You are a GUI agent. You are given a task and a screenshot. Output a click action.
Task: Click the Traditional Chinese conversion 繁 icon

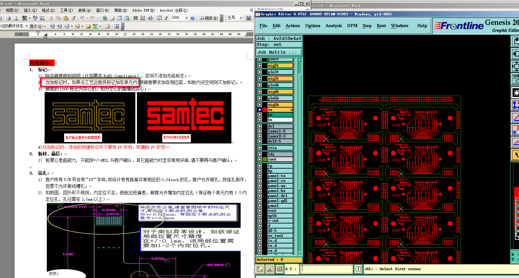25,18
